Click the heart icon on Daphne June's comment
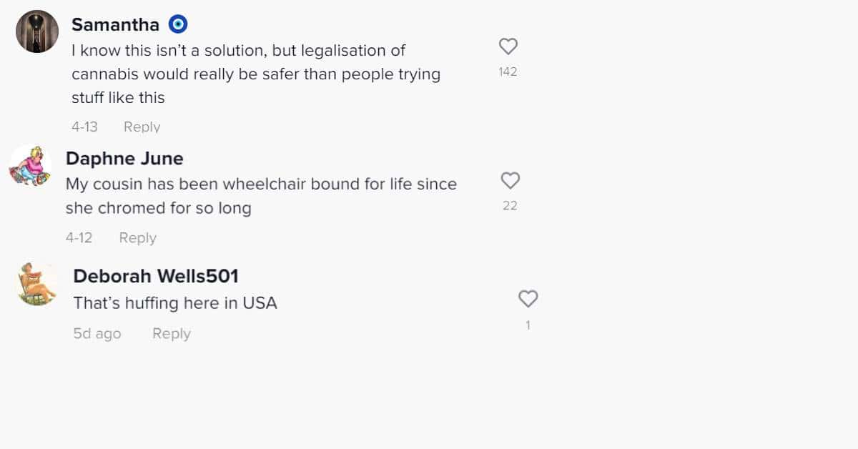Viewport: 858px width, 449px height. [510, 180]
